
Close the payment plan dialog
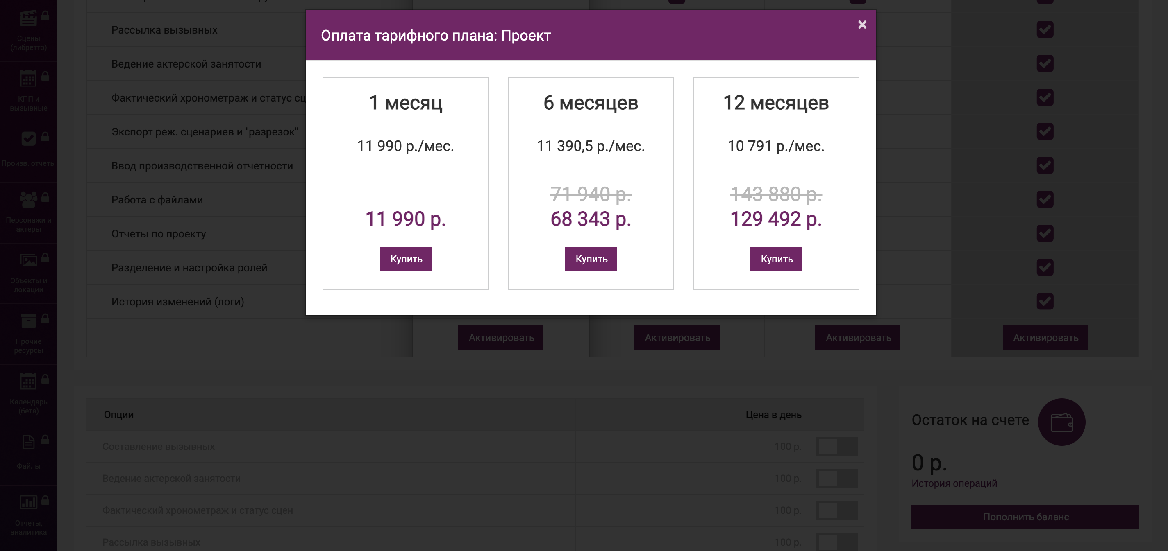point(862,25)
